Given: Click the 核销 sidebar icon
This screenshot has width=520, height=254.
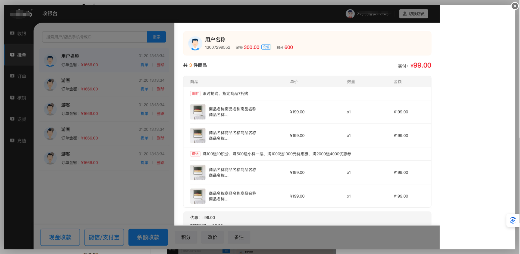Looking at the screenshot, I should pos(12,98).
